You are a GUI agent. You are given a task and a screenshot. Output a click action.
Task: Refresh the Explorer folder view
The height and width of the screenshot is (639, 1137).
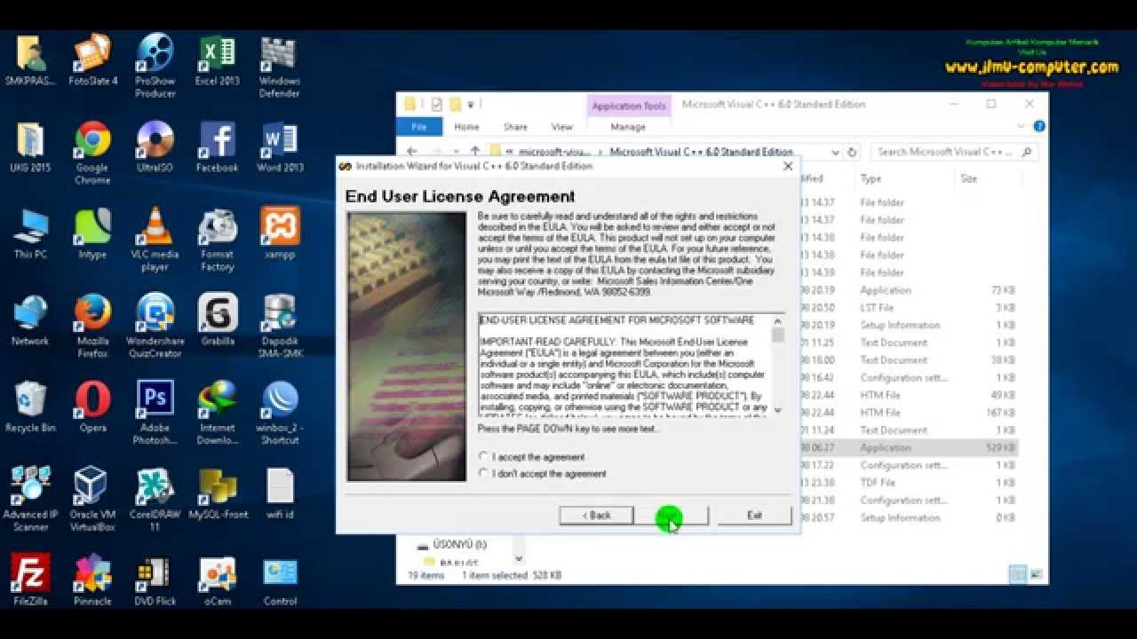point(852,152)
